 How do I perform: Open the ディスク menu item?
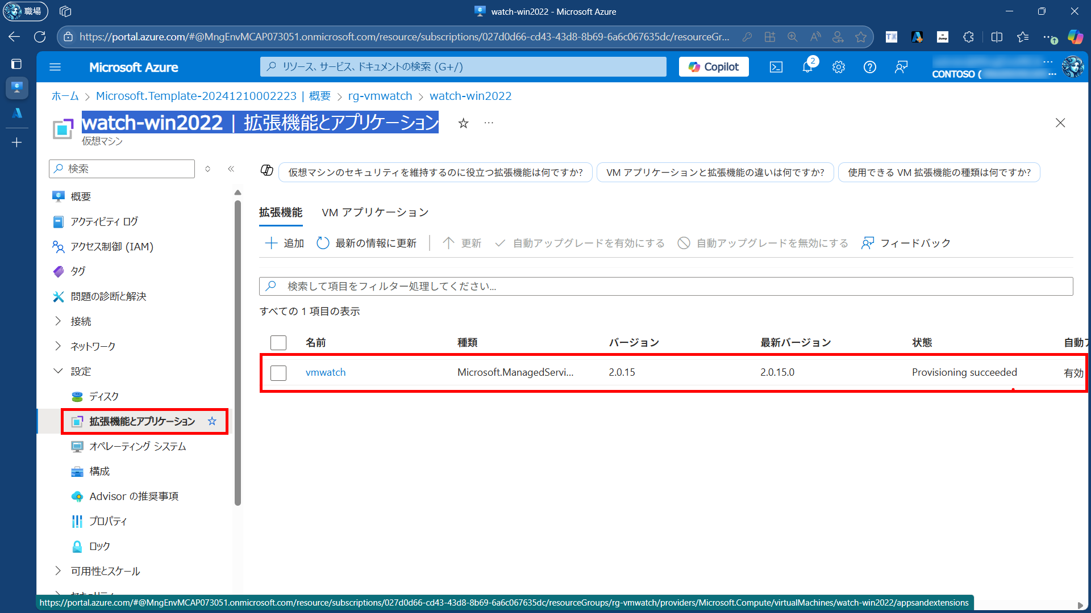(104, 396)
